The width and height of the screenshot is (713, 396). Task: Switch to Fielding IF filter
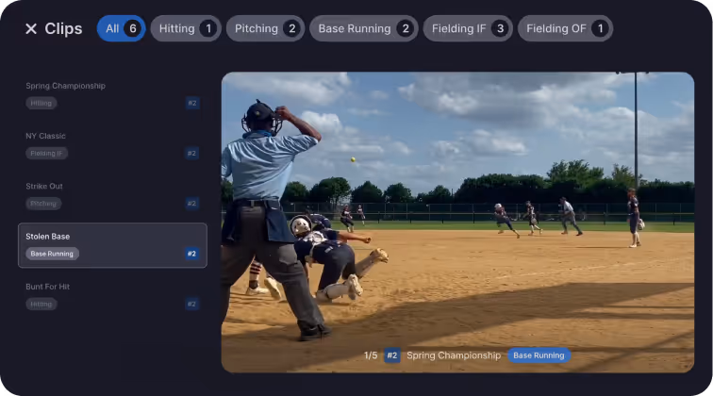(468, 28)
